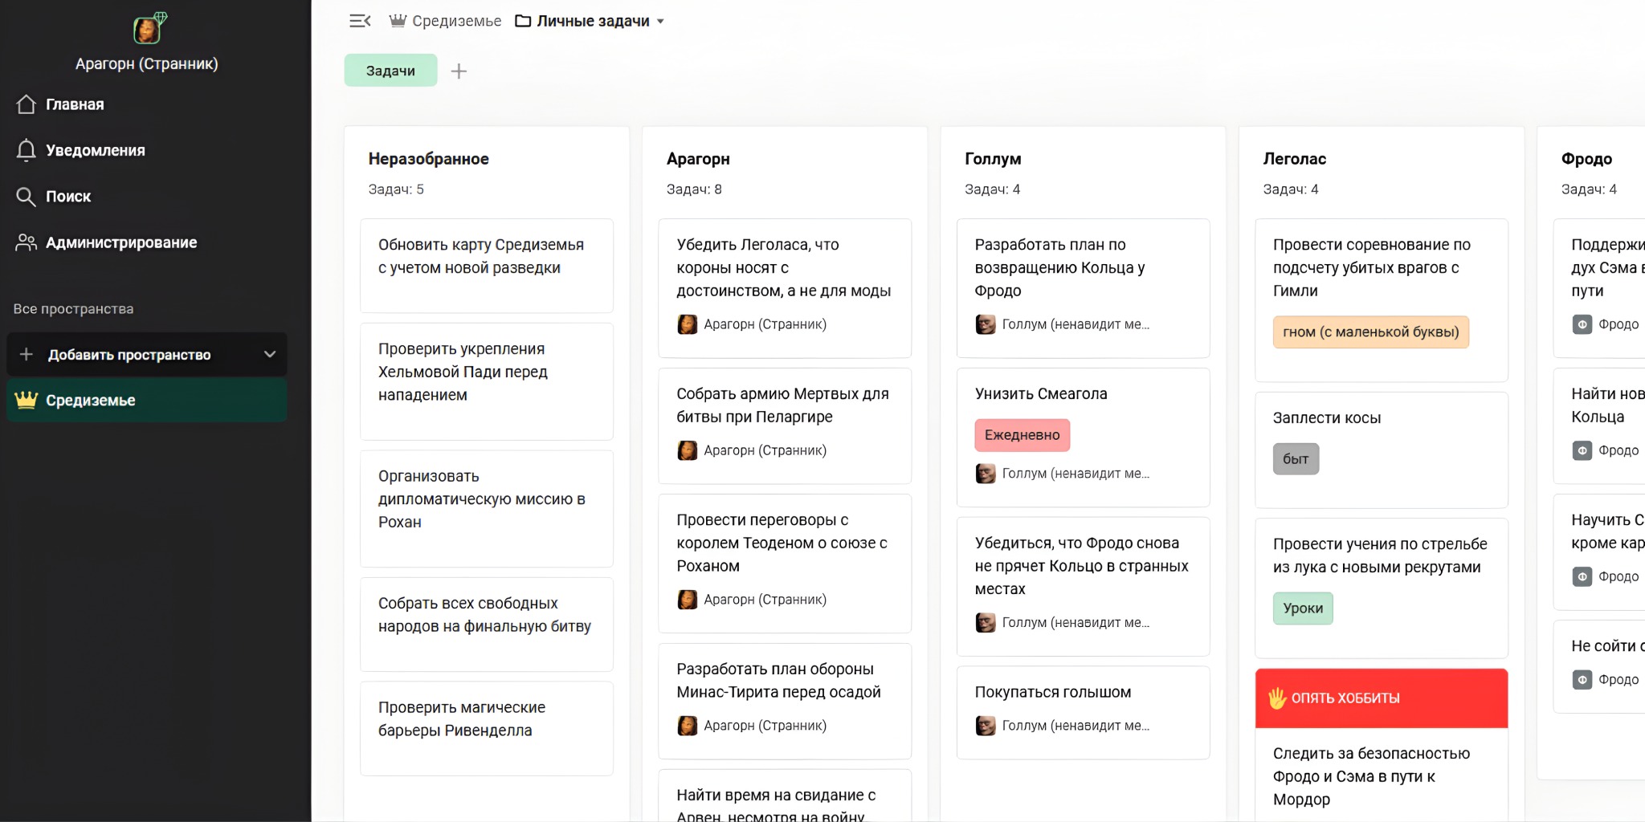The height and width of the screenshot is (822, 1645).
Task: Click the Задач: 8 counter under Арагорн
Action: (x=694, y=189)
